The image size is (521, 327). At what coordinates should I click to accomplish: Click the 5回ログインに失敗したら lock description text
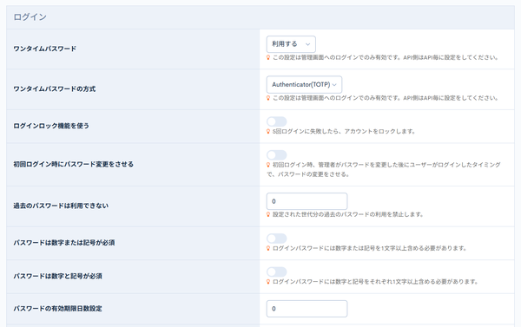344,132
